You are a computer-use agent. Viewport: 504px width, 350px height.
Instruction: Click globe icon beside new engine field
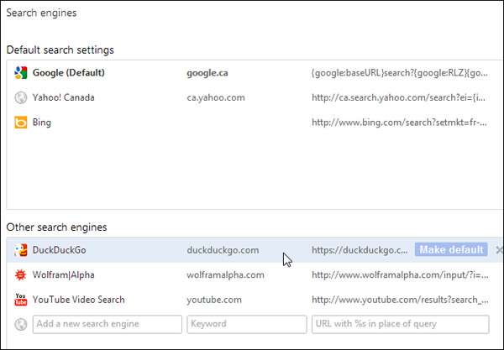[x=21, y=324]
